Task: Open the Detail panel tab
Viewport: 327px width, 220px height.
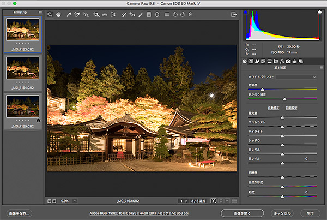Action: click(257, 61)
